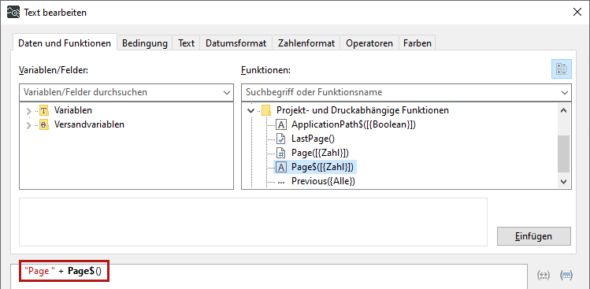Switch to the Zahlenformat tab
Viewport: 590px width, 289px height.
pyautogui.click(x=306, y=43)
